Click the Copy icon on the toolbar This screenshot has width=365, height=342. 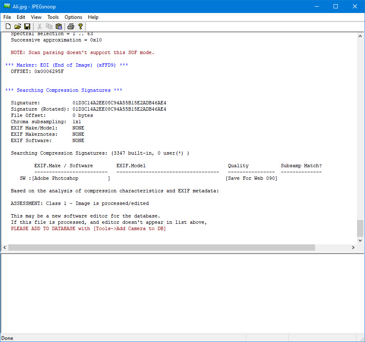49,26
